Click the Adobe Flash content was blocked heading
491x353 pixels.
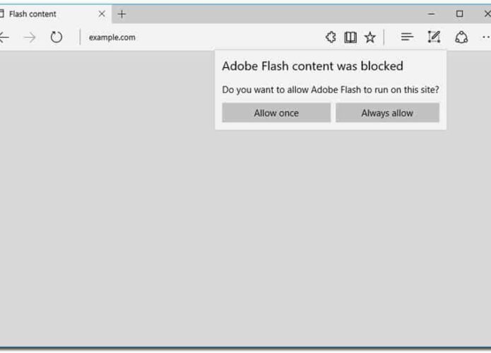click(312, 66)
